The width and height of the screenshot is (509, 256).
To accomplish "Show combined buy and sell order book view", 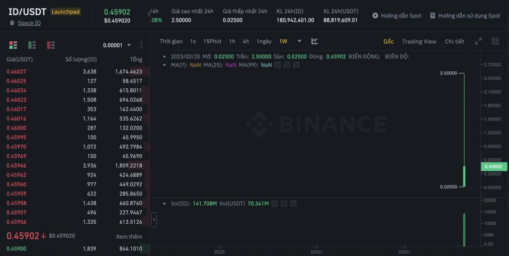I will [x=13, y=45].
